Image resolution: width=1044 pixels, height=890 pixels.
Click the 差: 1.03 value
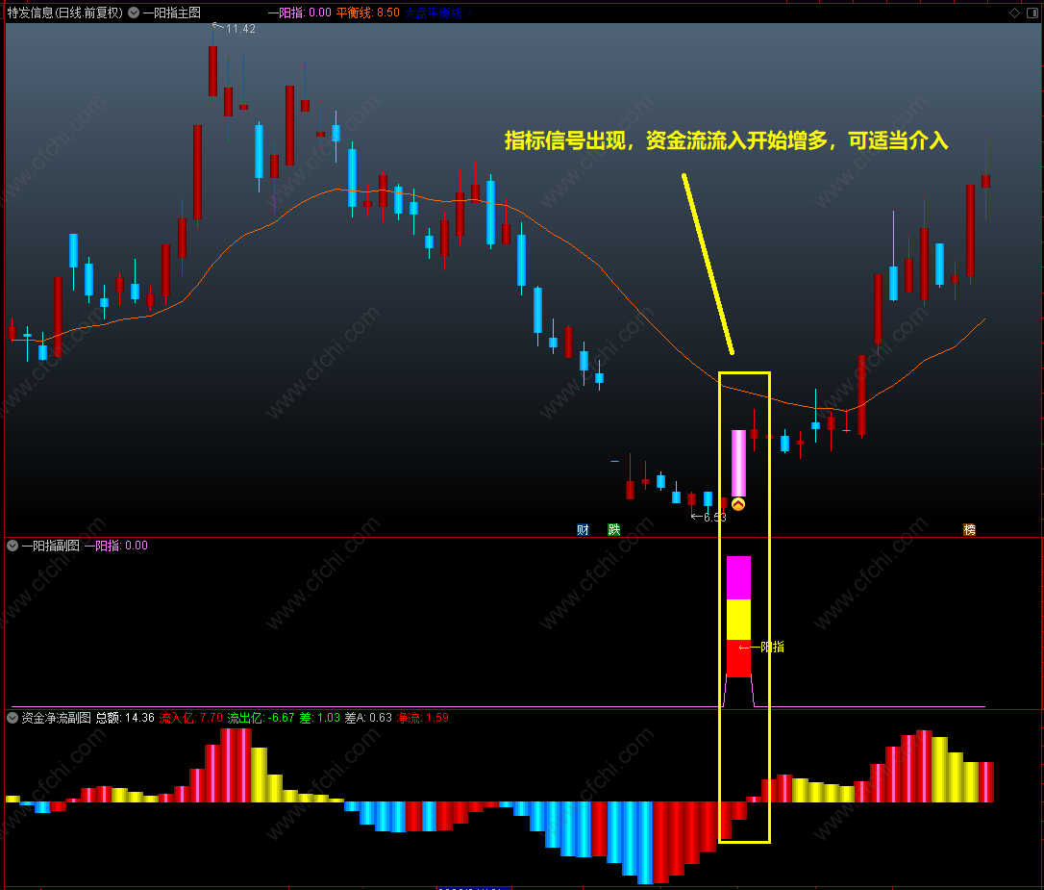click(319, 718)
